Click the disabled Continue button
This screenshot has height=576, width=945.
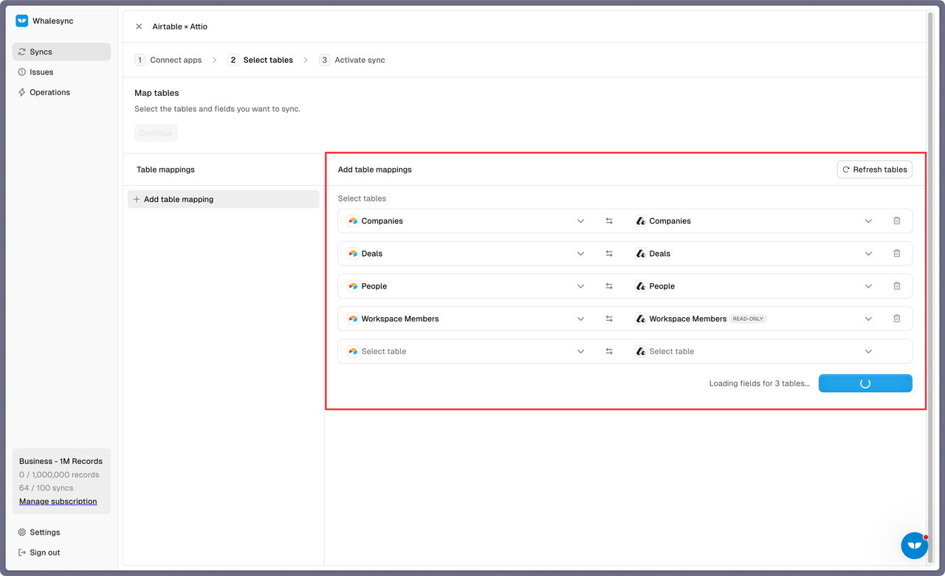click(x=156, y=133)
